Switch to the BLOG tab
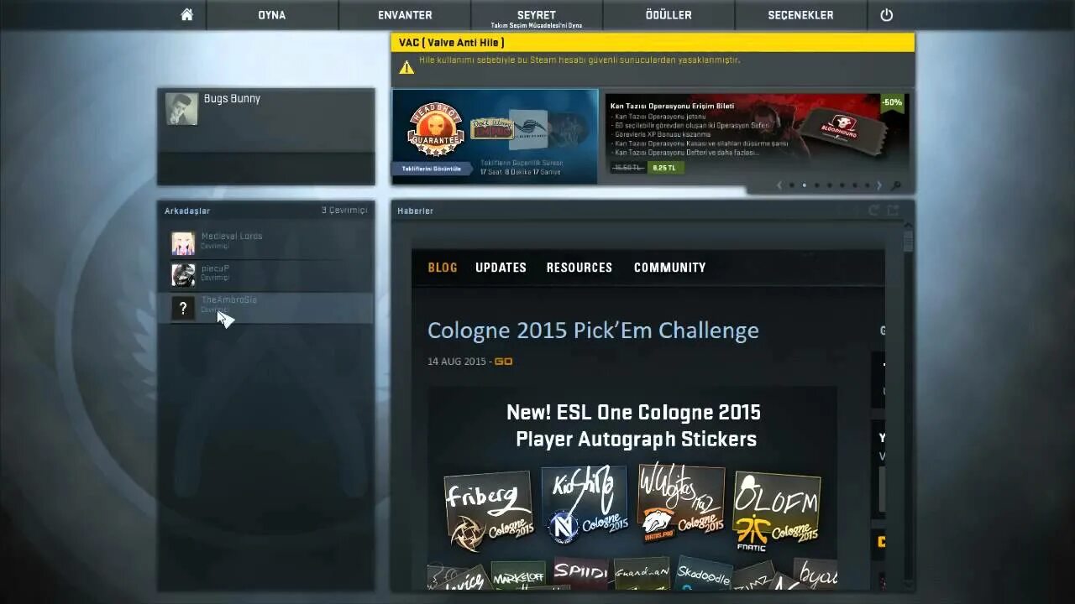The image size is (1075, 604). coord(443,268)
